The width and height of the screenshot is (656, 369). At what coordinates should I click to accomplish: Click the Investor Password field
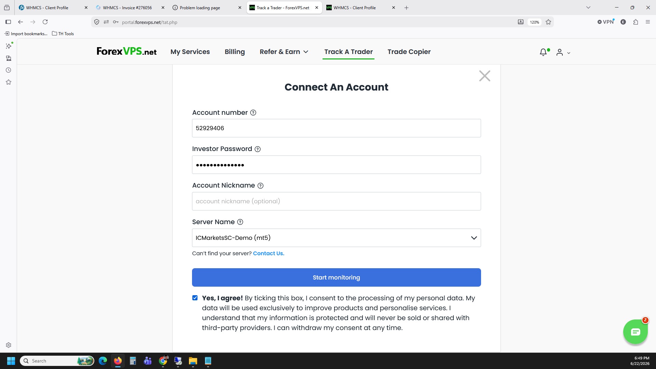(336, 165)
